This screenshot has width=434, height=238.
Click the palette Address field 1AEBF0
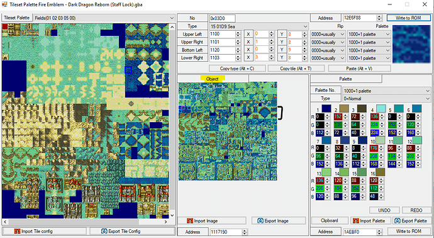pos(360,232)
